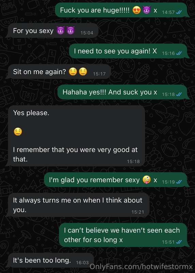Click the blue read checkmarks next to 15:16
Screen dimensions: 195x273
click(179, 53)
